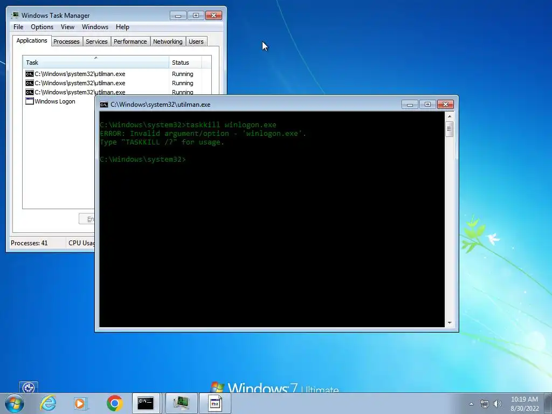This screenshot has width=552, height=414.
Task: Switch to the Networking tab
Action: coord(168,42)
